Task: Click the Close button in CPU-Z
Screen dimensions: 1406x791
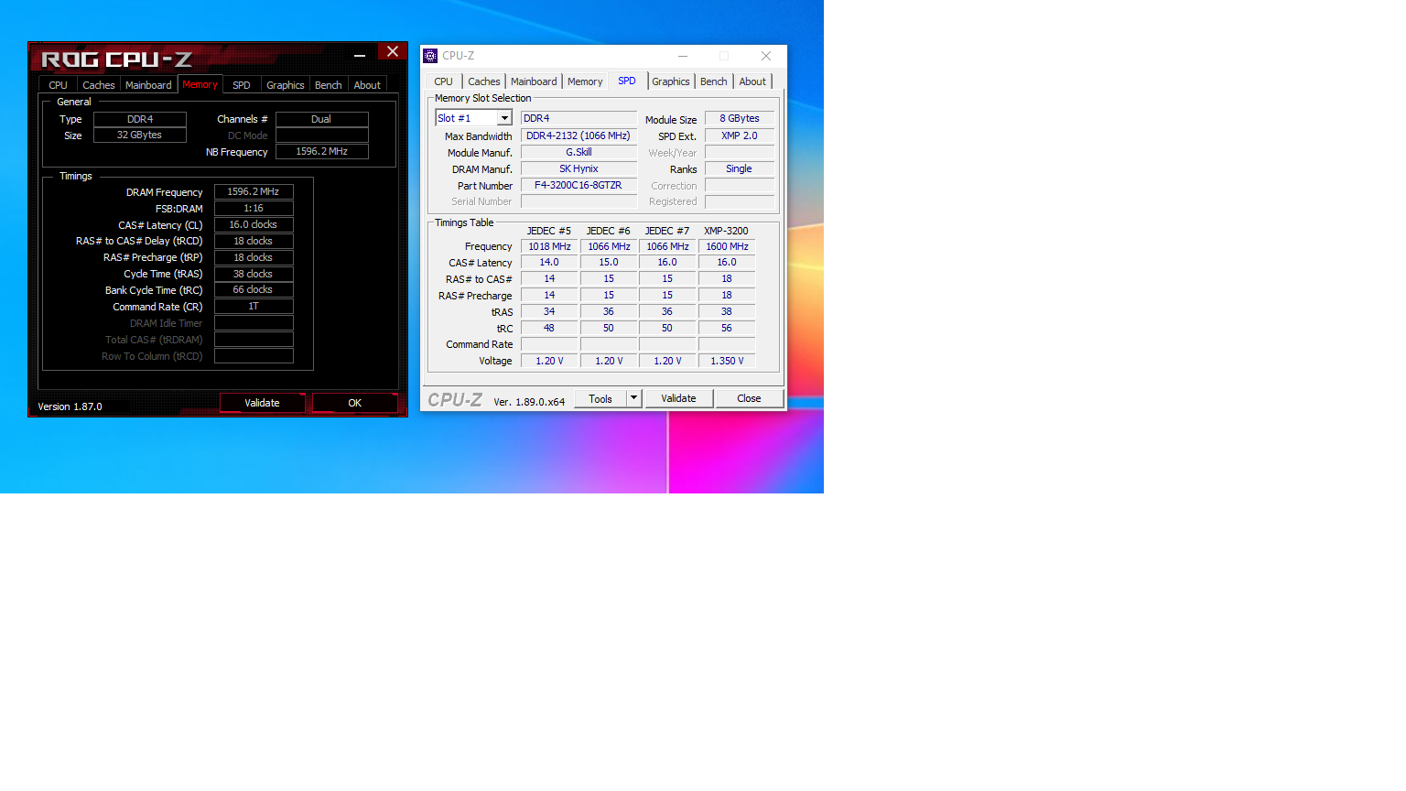Action: pos(749,398)
